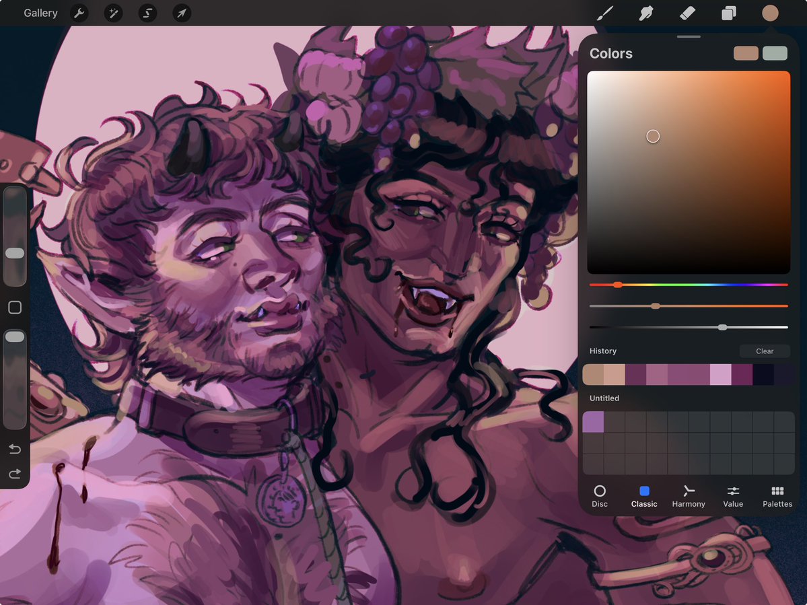The width and height of the screenshot is (807, 605).
Task: Open the Adjustments magic wand menu
Action: coord(113,13)
